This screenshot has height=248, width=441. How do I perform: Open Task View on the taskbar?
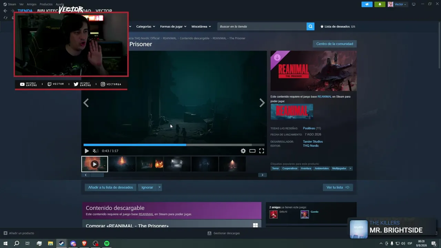[x=28, y=244]
